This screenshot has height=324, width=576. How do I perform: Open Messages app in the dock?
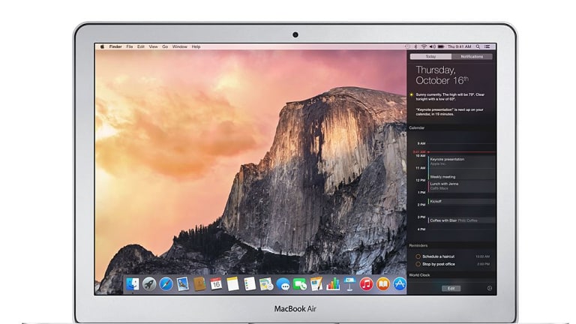(283, 284)
